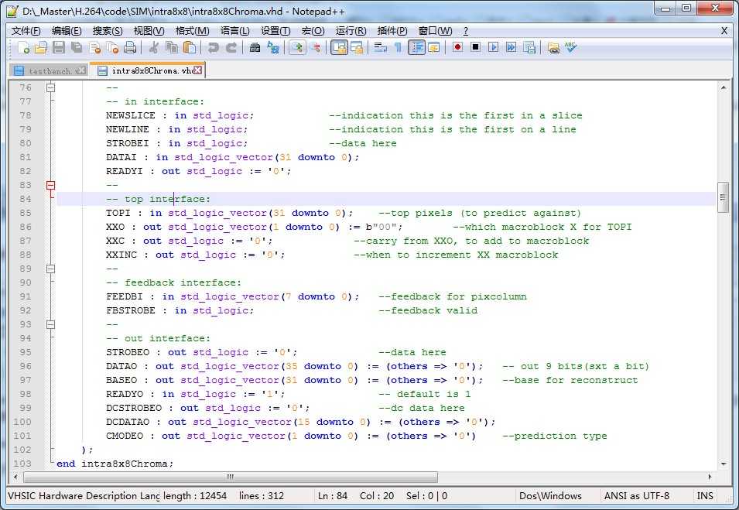Screen dimensions: 739x510
Task: Click the Close All documents toolbar icon
Action: pyautogui.click(x=112, y=47)
